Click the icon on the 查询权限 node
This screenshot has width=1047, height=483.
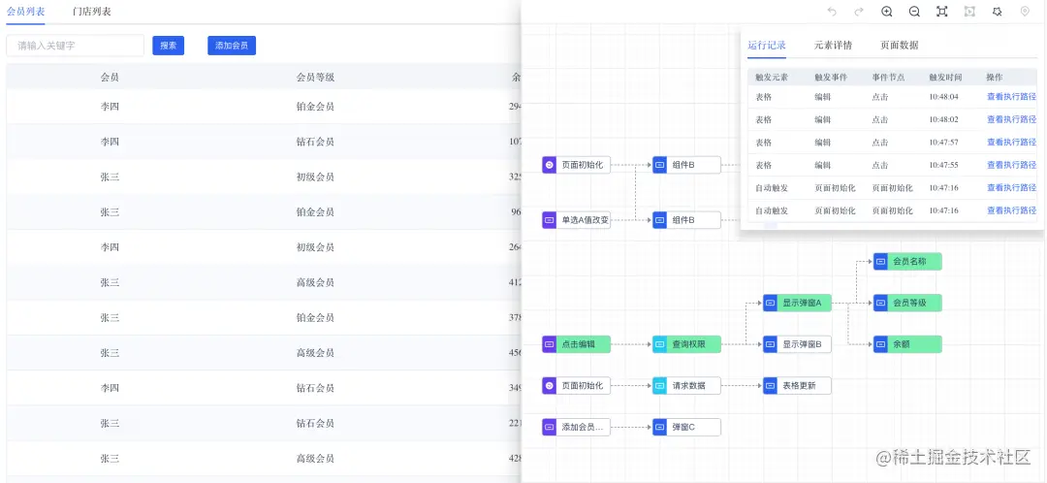[x=660, y=344]
